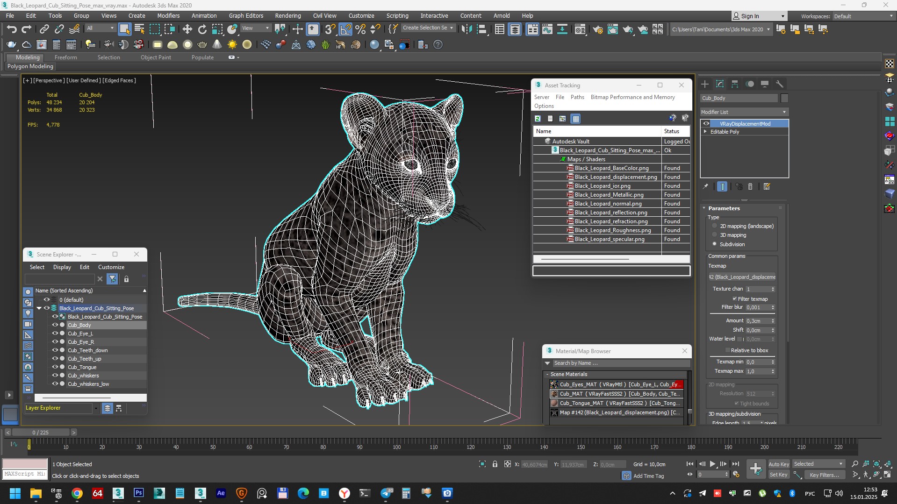Click the time slider showing 0 / 225
The image size is (897, 504).
(41, 433)
